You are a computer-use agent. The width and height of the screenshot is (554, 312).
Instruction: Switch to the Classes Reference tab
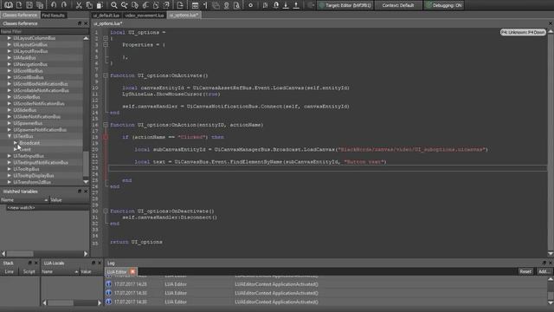click(20, 16)
